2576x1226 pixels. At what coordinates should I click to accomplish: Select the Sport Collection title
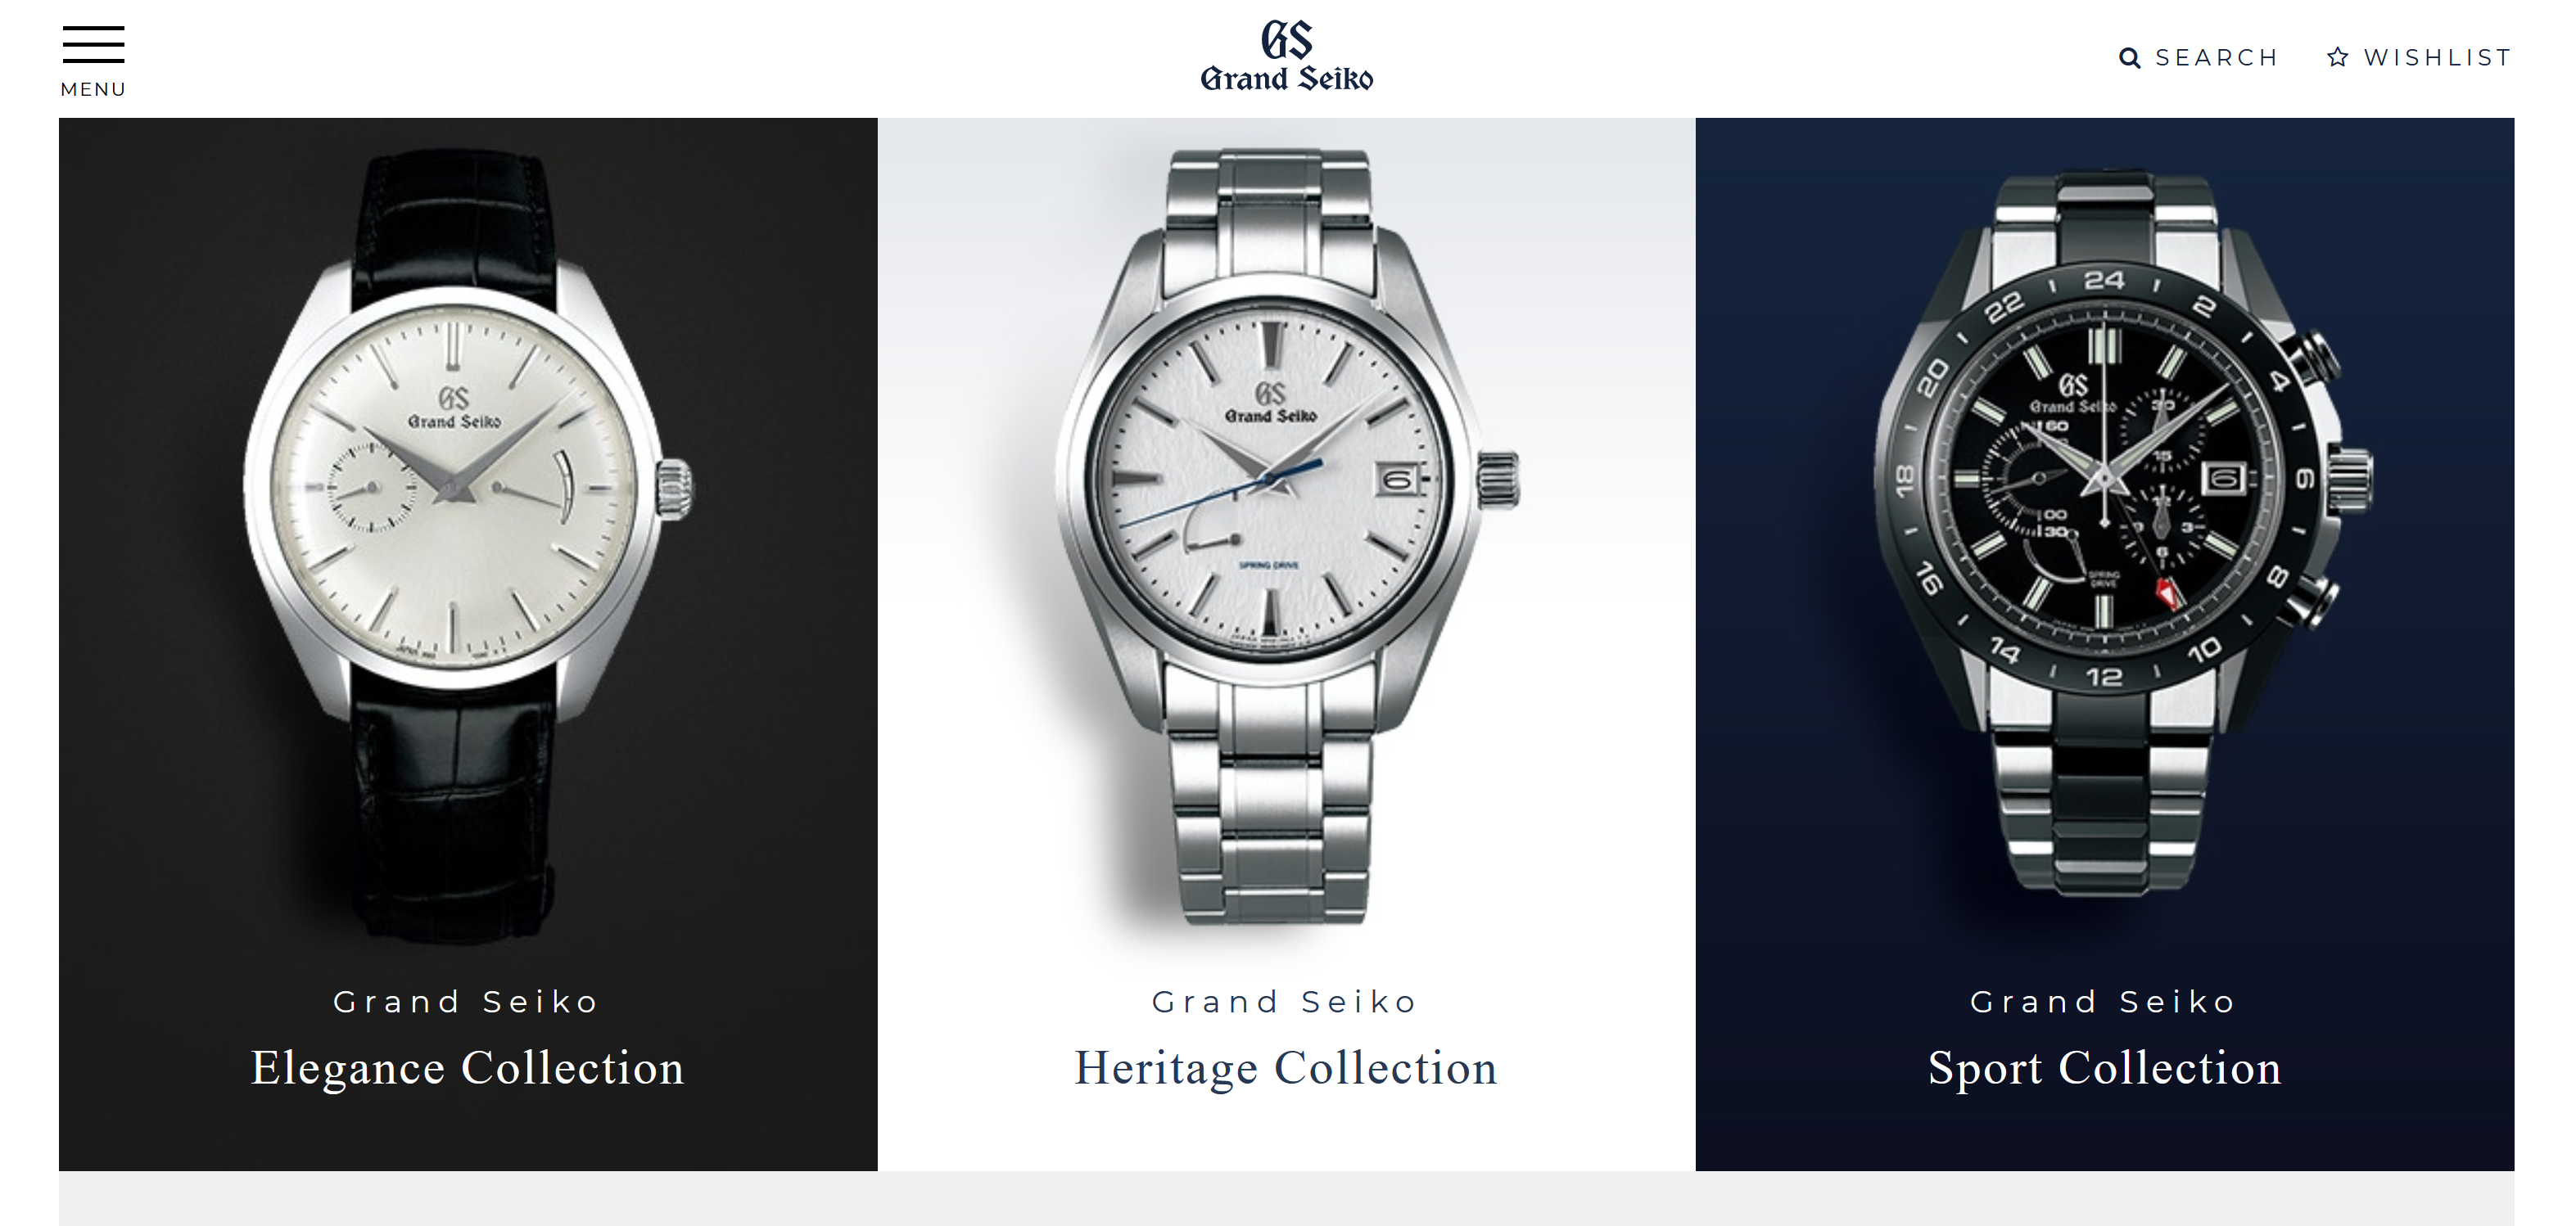pyautogui.click(x=2105, y=1068)
